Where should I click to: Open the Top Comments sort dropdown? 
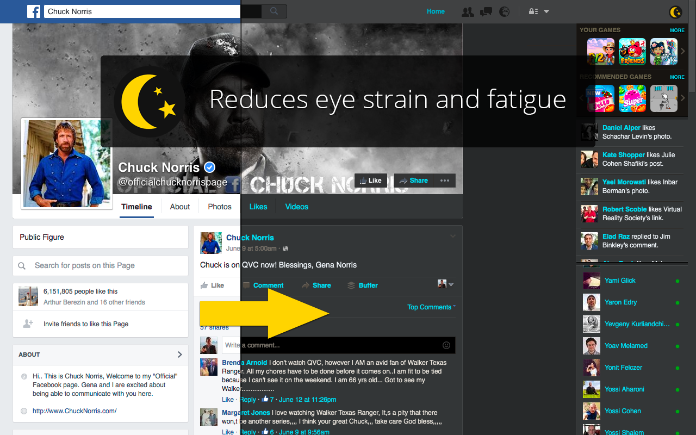click(x=431, y=307)
